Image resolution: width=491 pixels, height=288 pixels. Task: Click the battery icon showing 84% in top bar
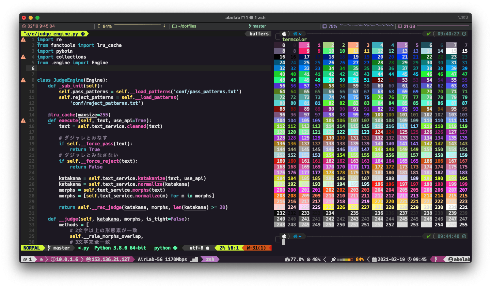tap(99, 26)
